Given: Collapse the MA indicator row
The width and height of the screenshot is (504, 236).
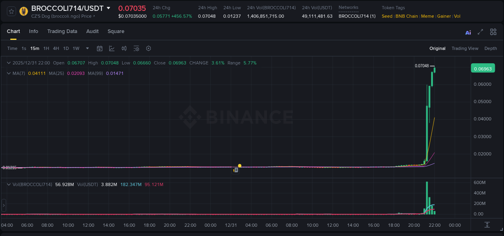Looking at the screenshot, I should coord(8,73).
